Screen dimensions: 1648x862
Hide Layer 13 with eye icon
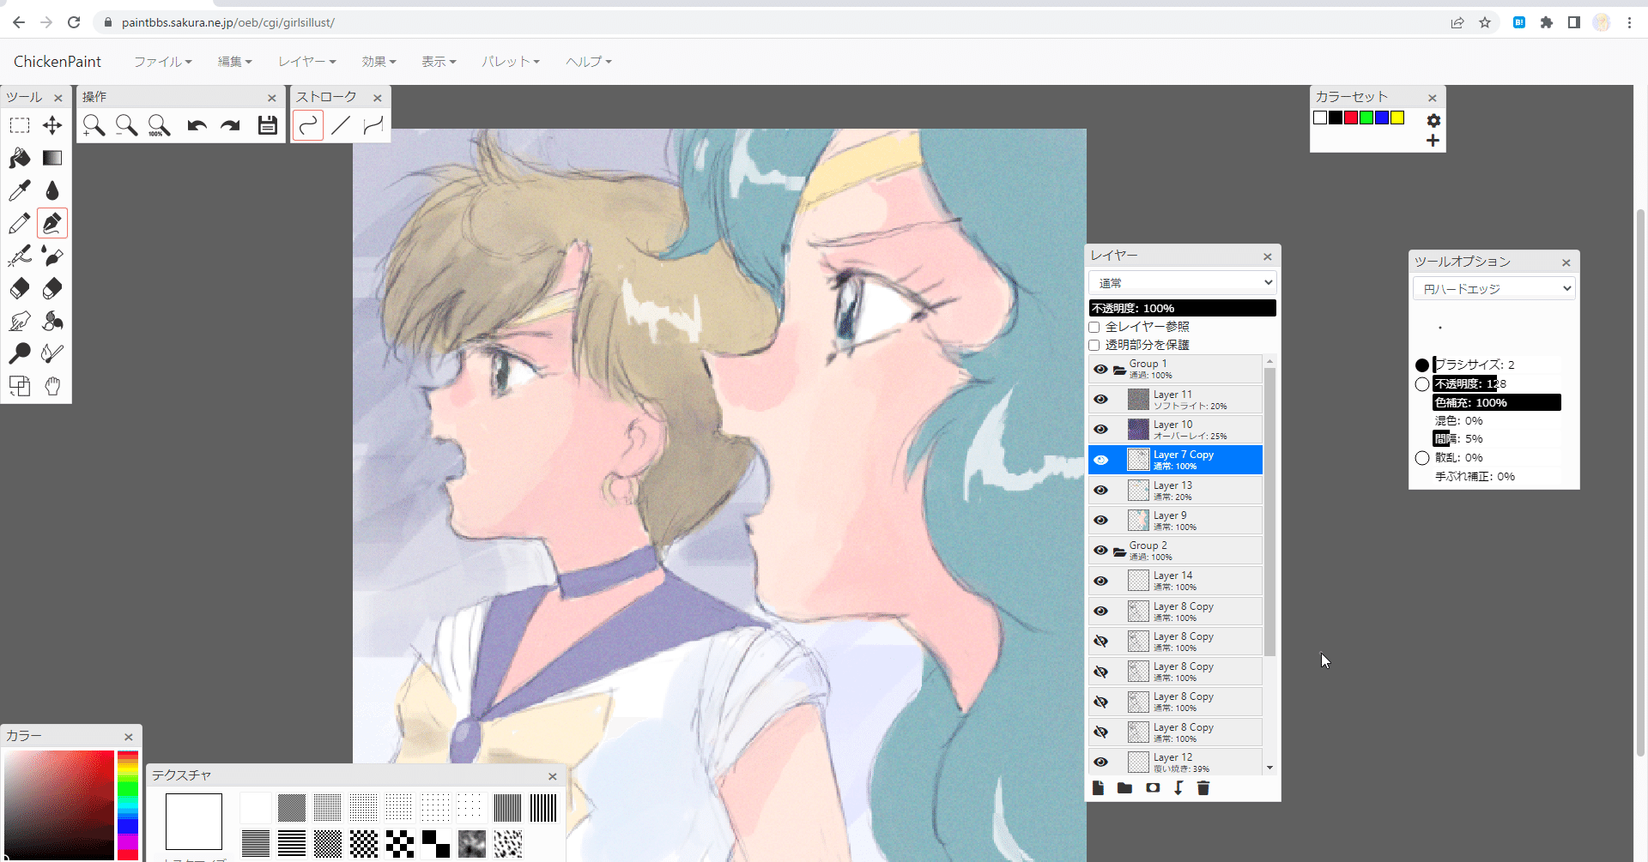pos(1101,491)
